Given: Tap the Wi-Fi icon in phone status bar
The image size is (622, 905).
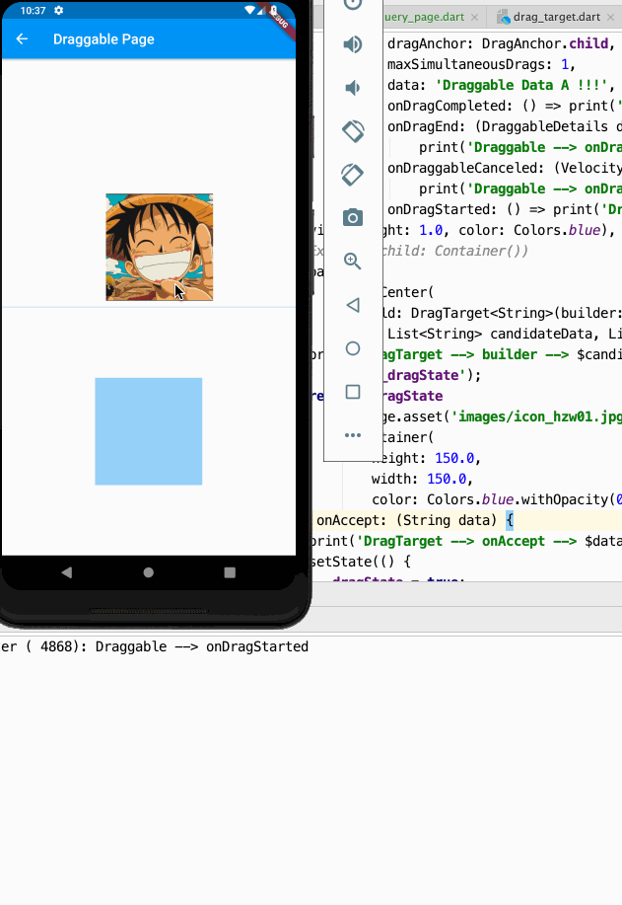Looking at the screenshot, I should (x=249, y=10).
